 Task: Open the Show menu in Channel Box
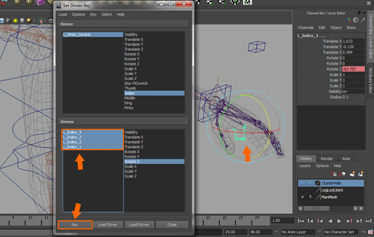coord(351,28)
